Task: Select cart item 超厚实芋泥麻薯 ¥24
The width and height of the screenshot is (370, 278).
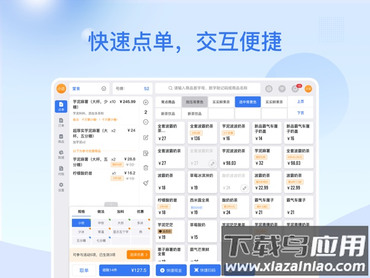Action: 104,136
